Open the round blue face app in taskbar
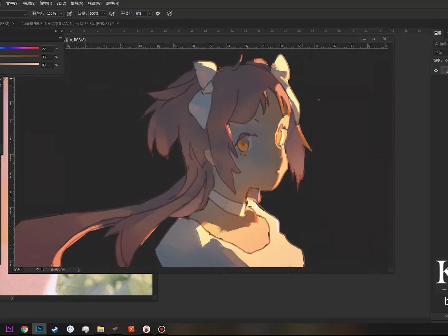The width and height of the screenshot is (448, 336). [x=70, y=329]
